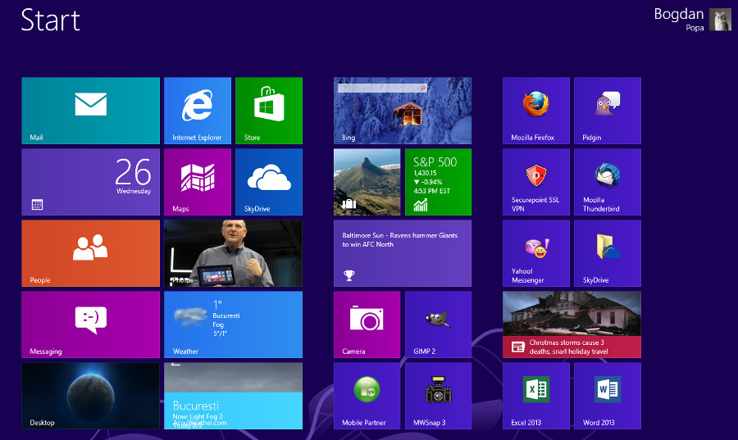The image size is (738, 440).
Task: Open the Mail tile
Action: click(90, 111)
